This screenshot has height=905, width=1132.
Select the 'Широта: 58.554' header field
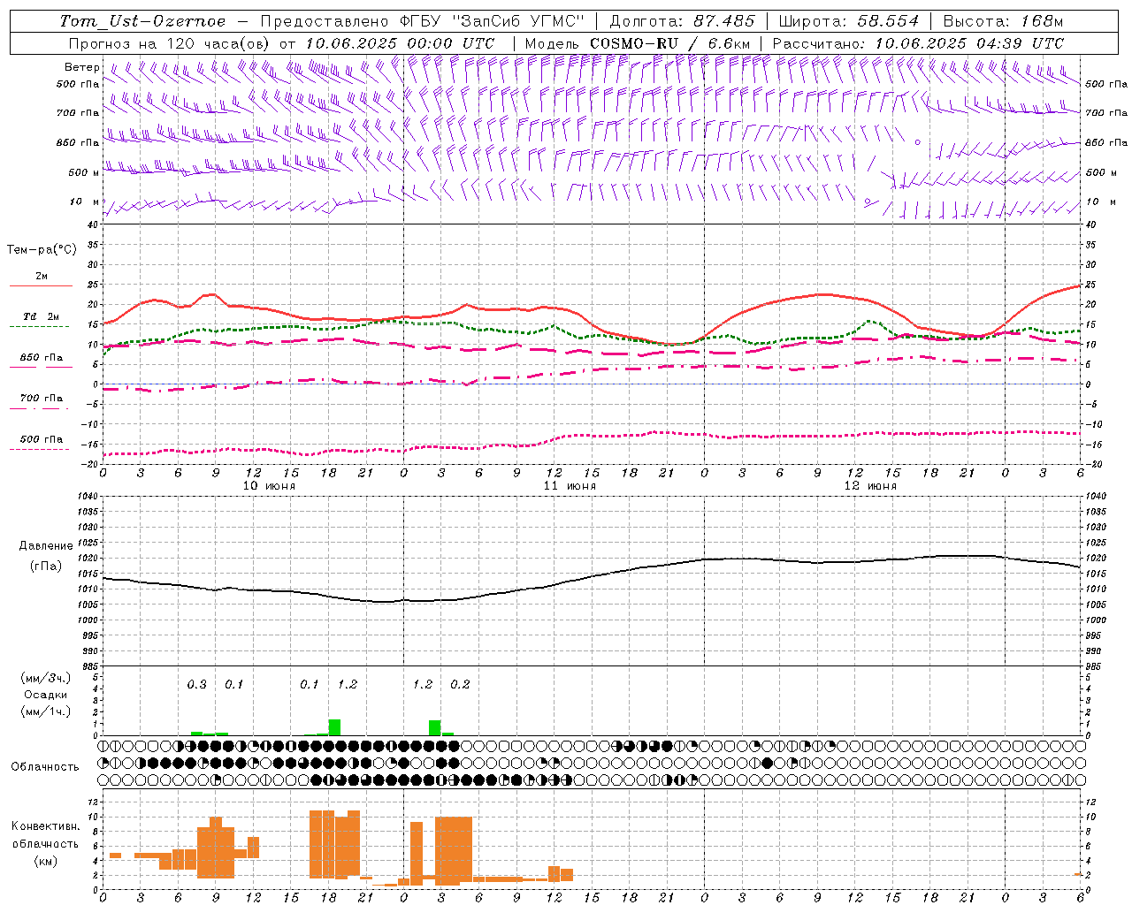(x=848, y=21)
